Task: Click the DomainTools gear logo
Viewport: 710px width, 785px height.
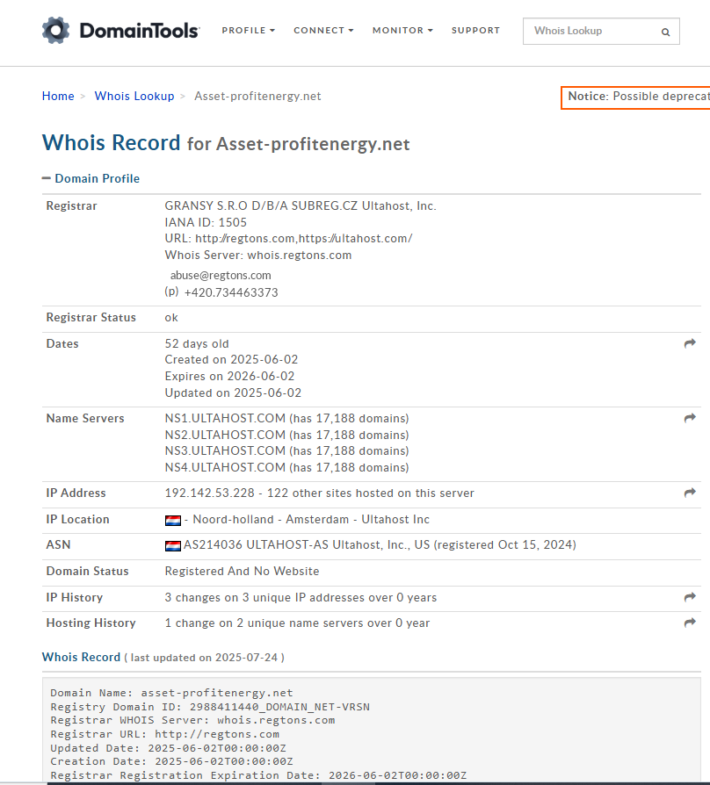Action: click(55, 30)
